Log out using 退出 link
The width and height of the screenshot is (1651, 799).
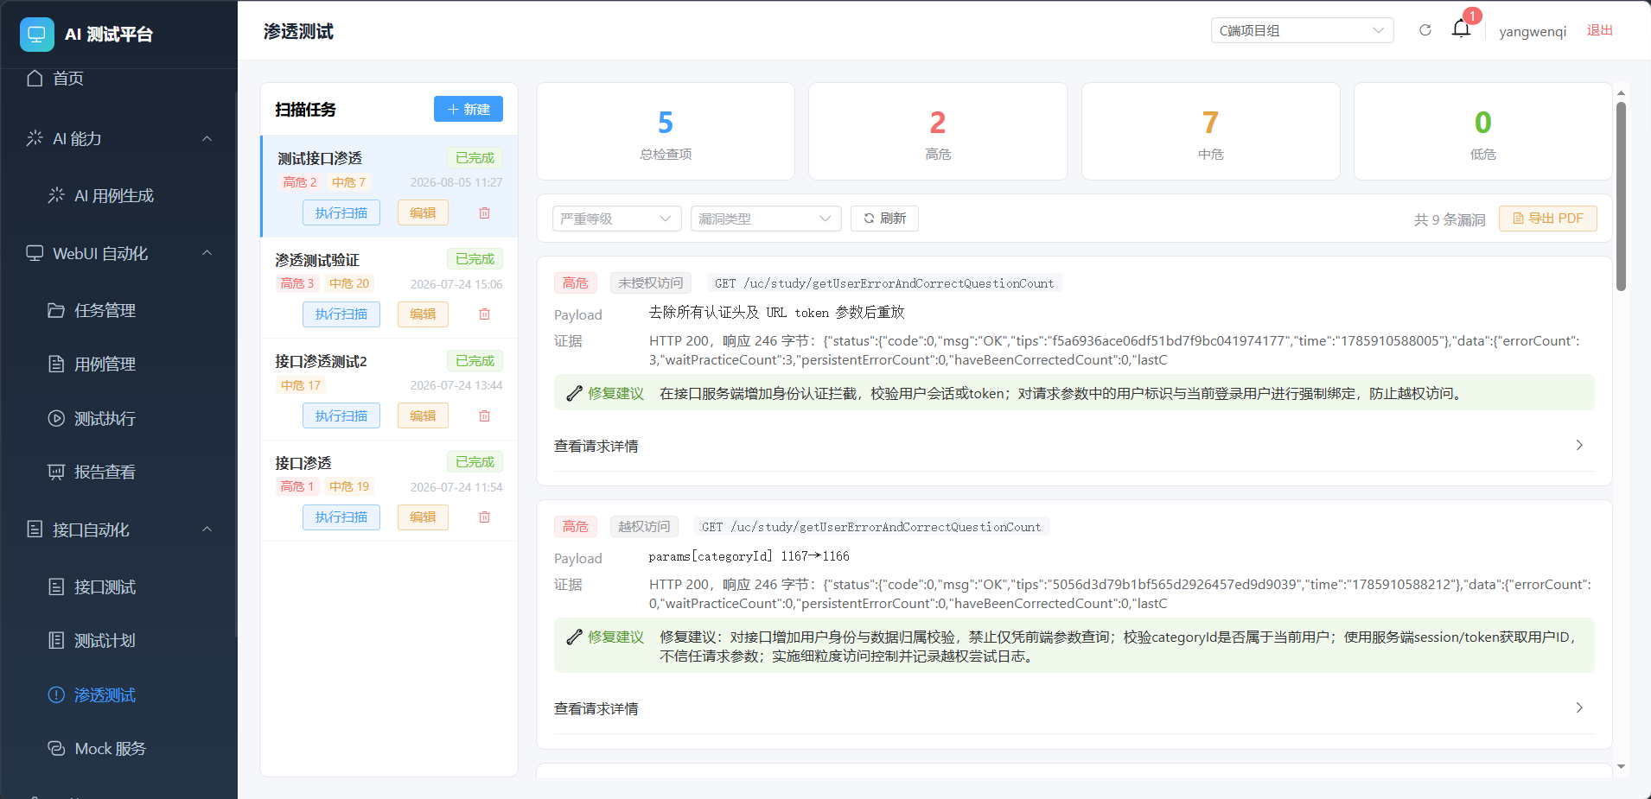pyautogui.click(x=1600, y=30)
